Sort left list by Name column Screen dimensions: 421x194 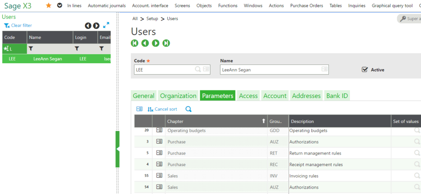tap(50, 37)
